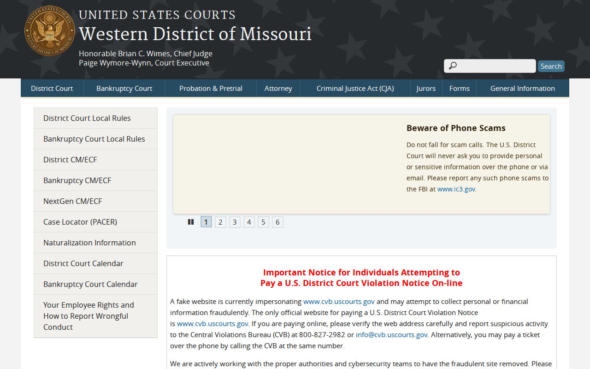Click the United States Courts heading
This screenshot has width=590, height=369.
157,15
